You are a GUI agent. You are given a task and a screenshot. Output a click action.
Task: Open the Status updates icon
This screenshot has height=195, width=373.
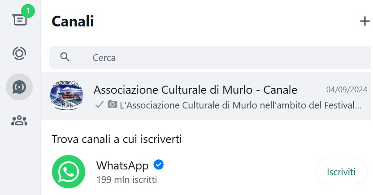click(x=19, y=53)
